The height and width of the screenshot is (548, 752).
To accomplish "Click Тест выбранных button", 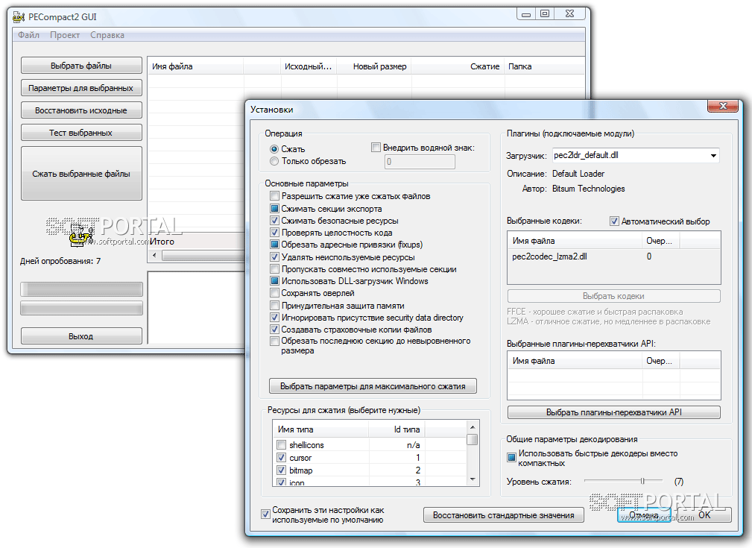I will point(81,133).
